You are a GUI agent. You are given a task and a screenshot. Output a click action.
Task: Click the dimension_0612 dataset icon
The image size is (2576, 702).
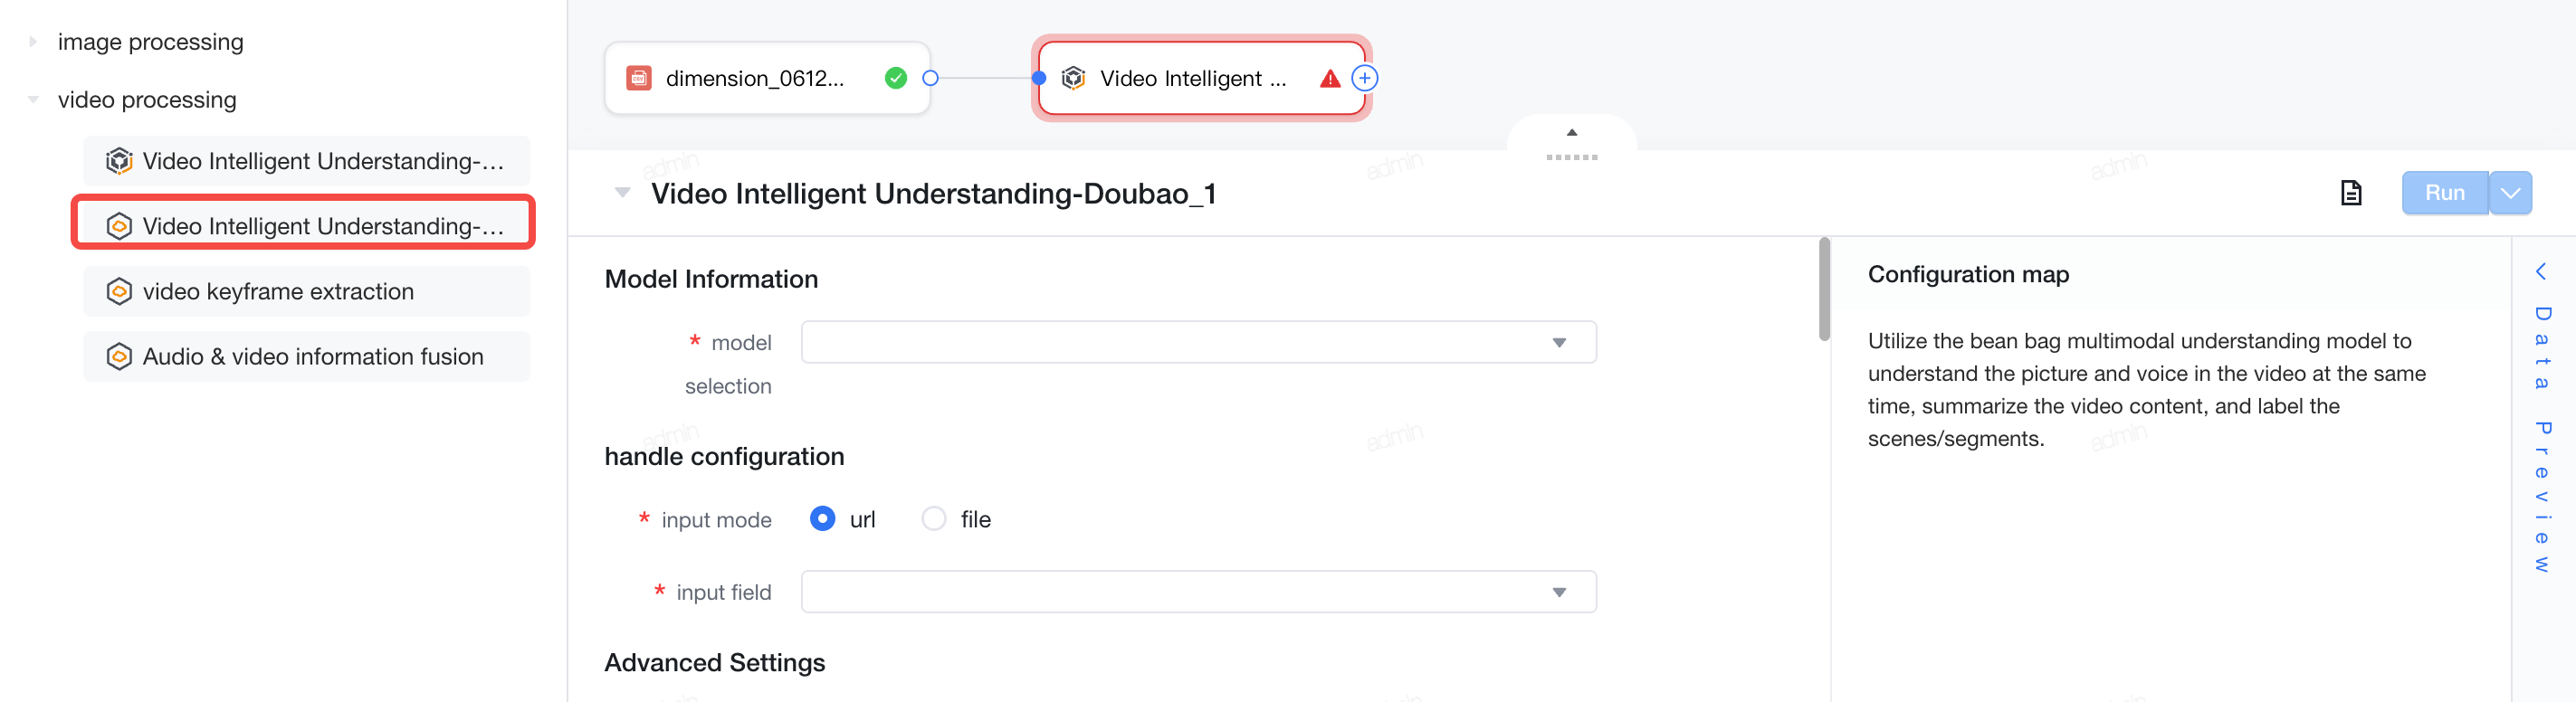pos(638,78)
